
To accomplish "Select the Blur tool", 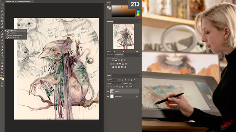I will tap(2, 47).
